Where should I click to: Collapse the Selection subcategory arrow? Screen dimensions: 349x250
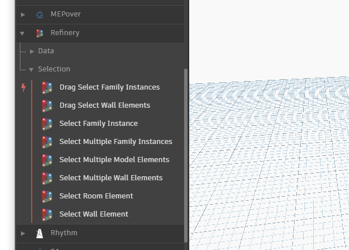(32, 69)
